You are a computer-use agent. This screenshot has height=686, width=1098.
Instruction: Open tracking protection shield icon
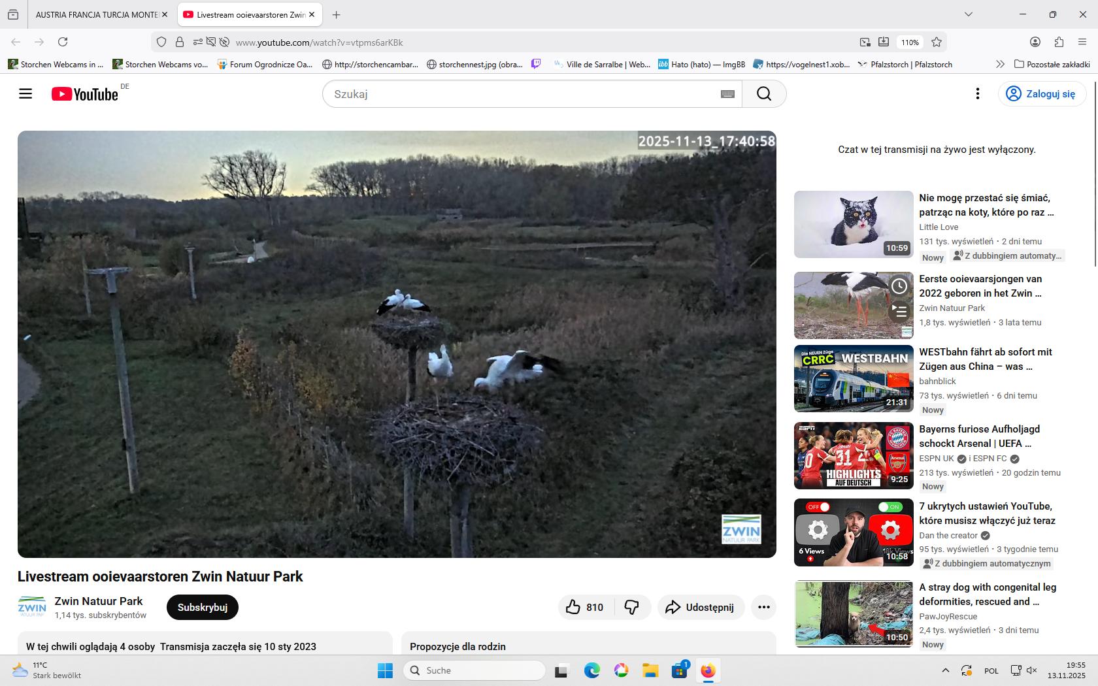[161, 42]
